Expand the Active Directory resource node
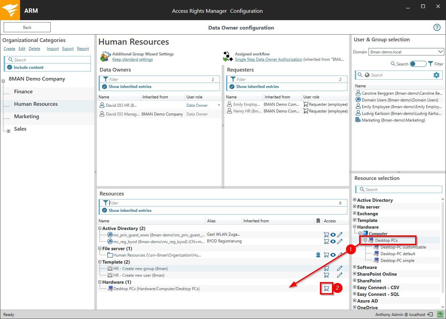Viewport: 446px width, 319px height. [355, 200]
